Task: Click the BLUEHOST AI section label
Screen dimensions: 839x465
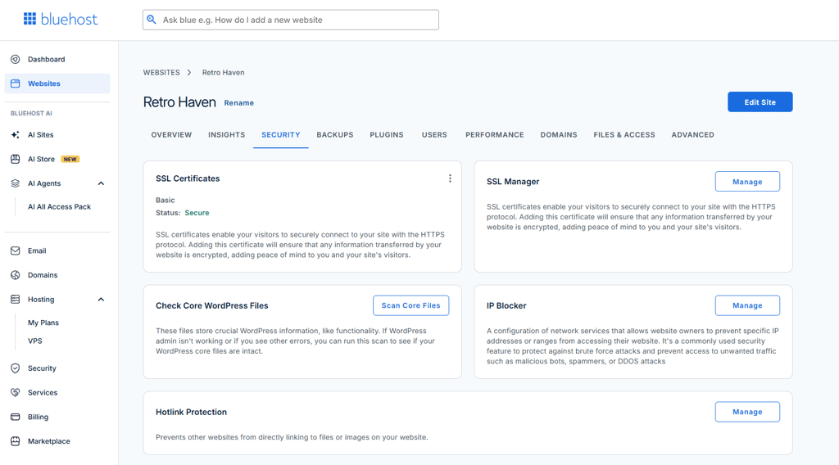Action: [x=31, y=113]
